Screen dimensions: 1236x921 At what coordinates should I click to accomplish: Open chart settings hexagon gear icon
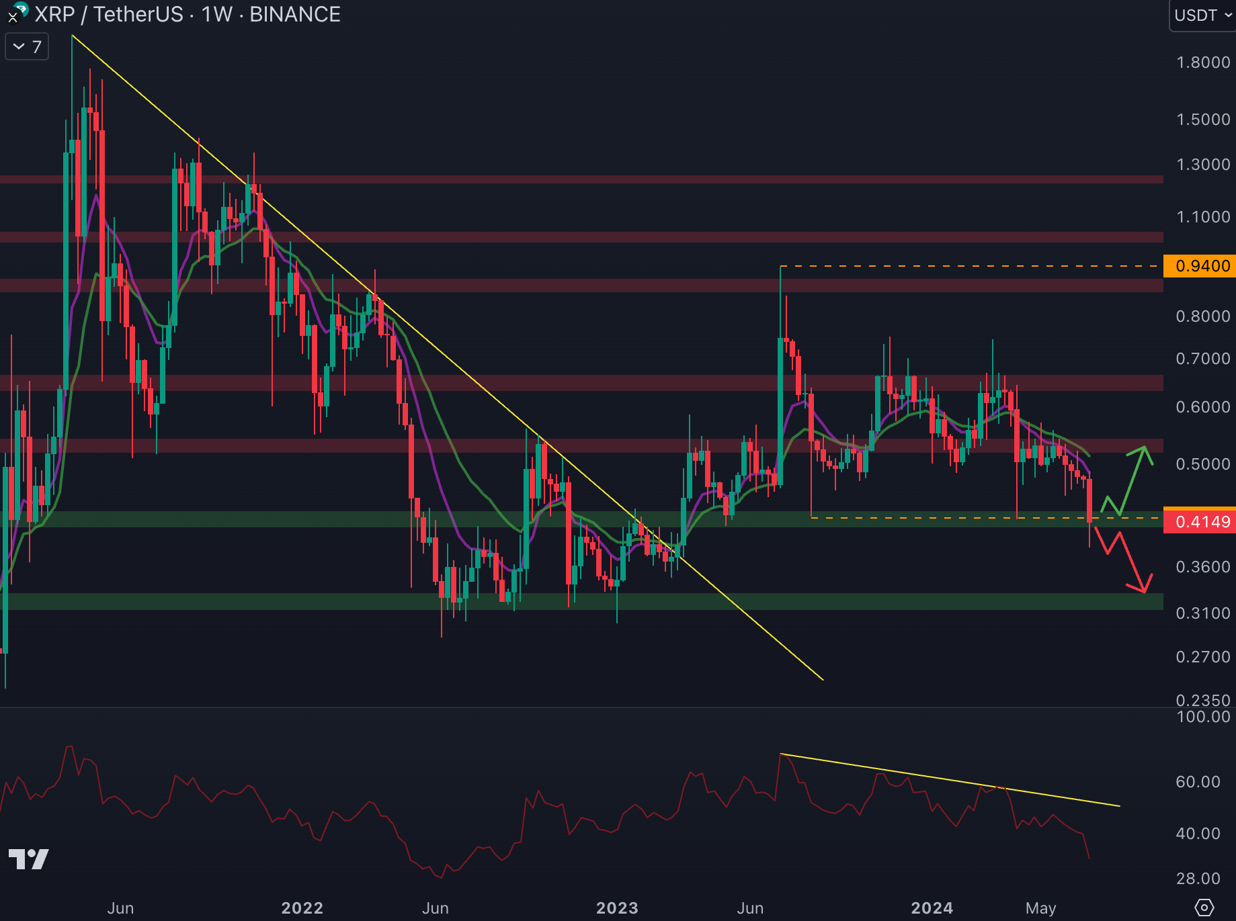(1204, 908)
